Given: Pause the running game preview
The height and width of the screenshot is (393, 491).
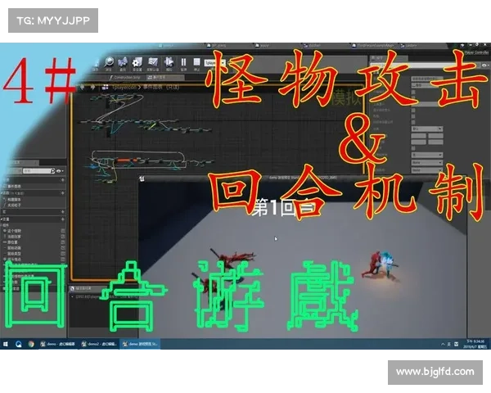Looking at the screenshot, I should [x=184, y=63].
